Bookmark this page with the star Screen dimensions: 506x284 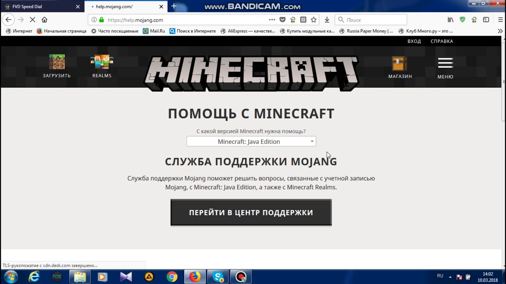click(313, 20)
